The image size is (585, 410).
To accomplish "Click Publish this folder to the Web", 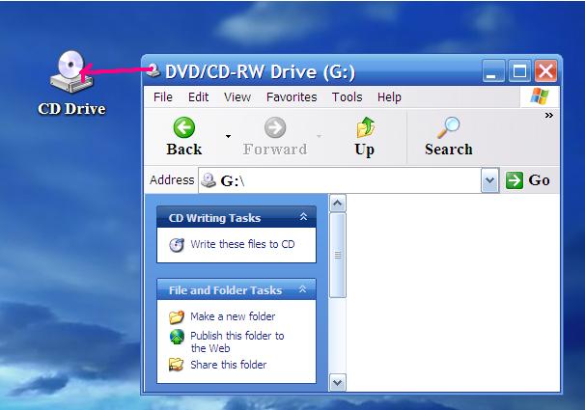I will coord(237,342).
